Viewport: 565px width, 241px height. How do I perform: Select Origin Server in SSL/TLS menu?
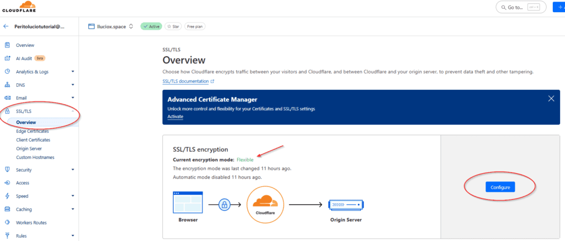[29, 148]
